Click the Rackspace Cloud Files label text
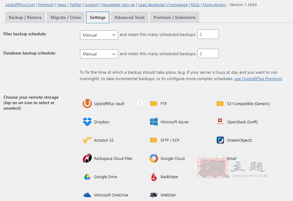Screen dimensions: 293x201 click(113, 158)
